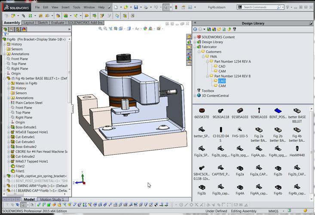Image resolution: width=315 pixels, height=215 pixels.
Task: Open the Insert menu
Action: (x=65, y=7)
